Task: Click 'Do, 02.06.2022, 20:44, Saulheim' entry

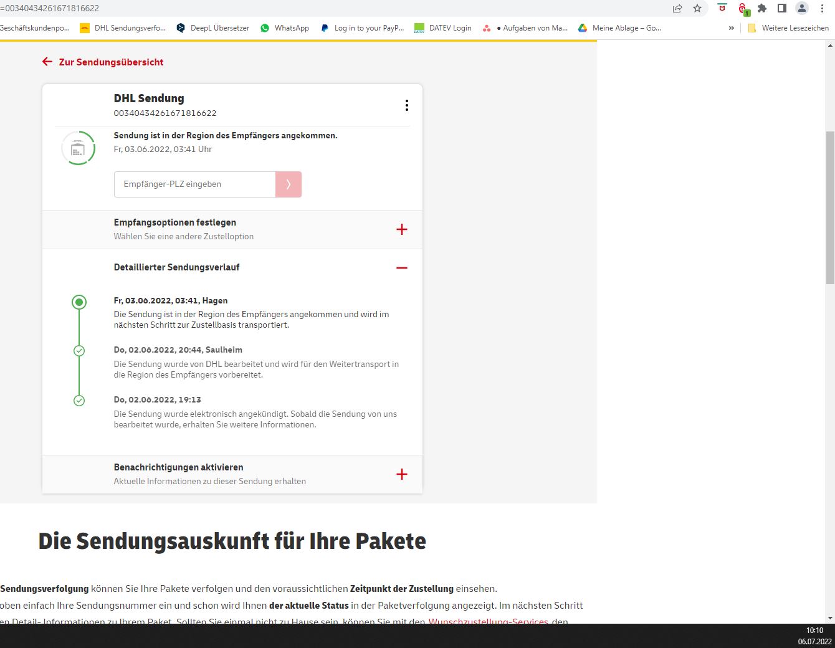Action: pos(178,350)
